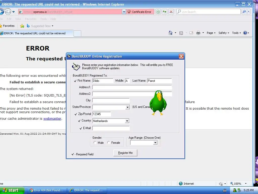This screenshot has width=258, height=194.
Task: Open the Favorites center star button
Action: (x=7, y=26)
